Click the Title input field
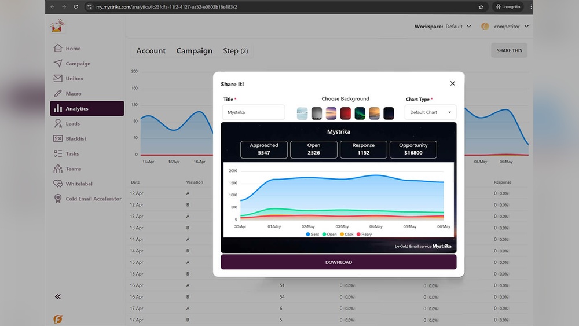 [x=253, y=112]
